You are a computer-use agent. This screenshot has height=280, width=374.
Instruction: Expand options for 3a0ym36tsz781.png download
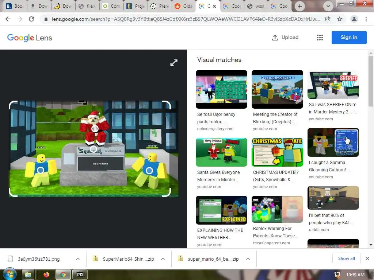(78, 259)
